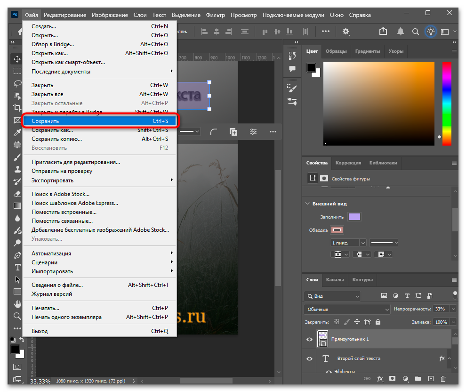Screen dimensions: 466x392
Task: Select the Lasso tool
Action: click(17, 83)
